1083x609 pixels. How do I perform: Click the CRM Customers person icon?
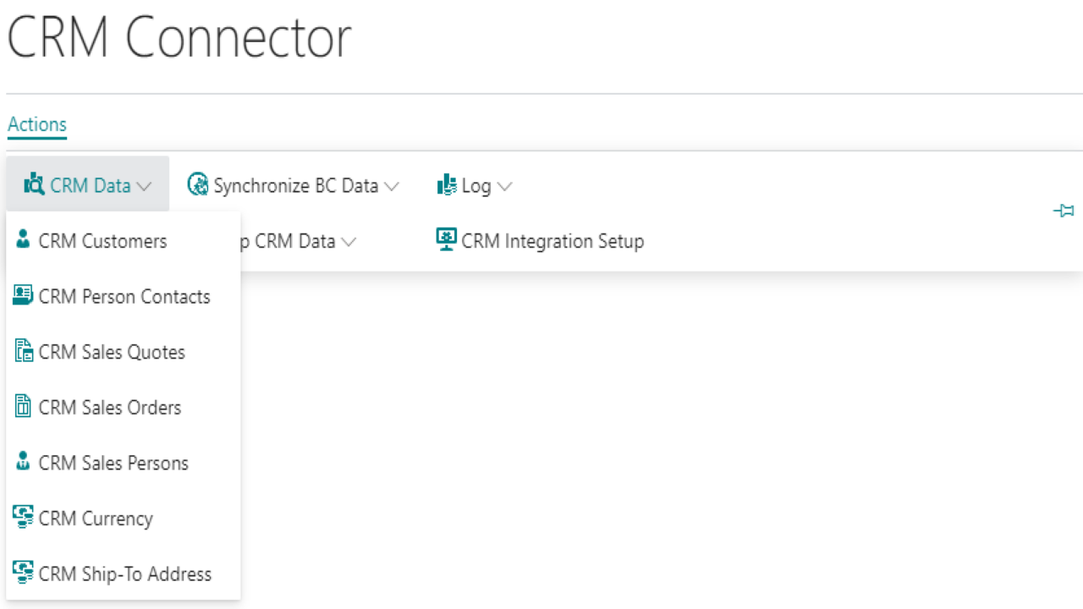point(23,240)
